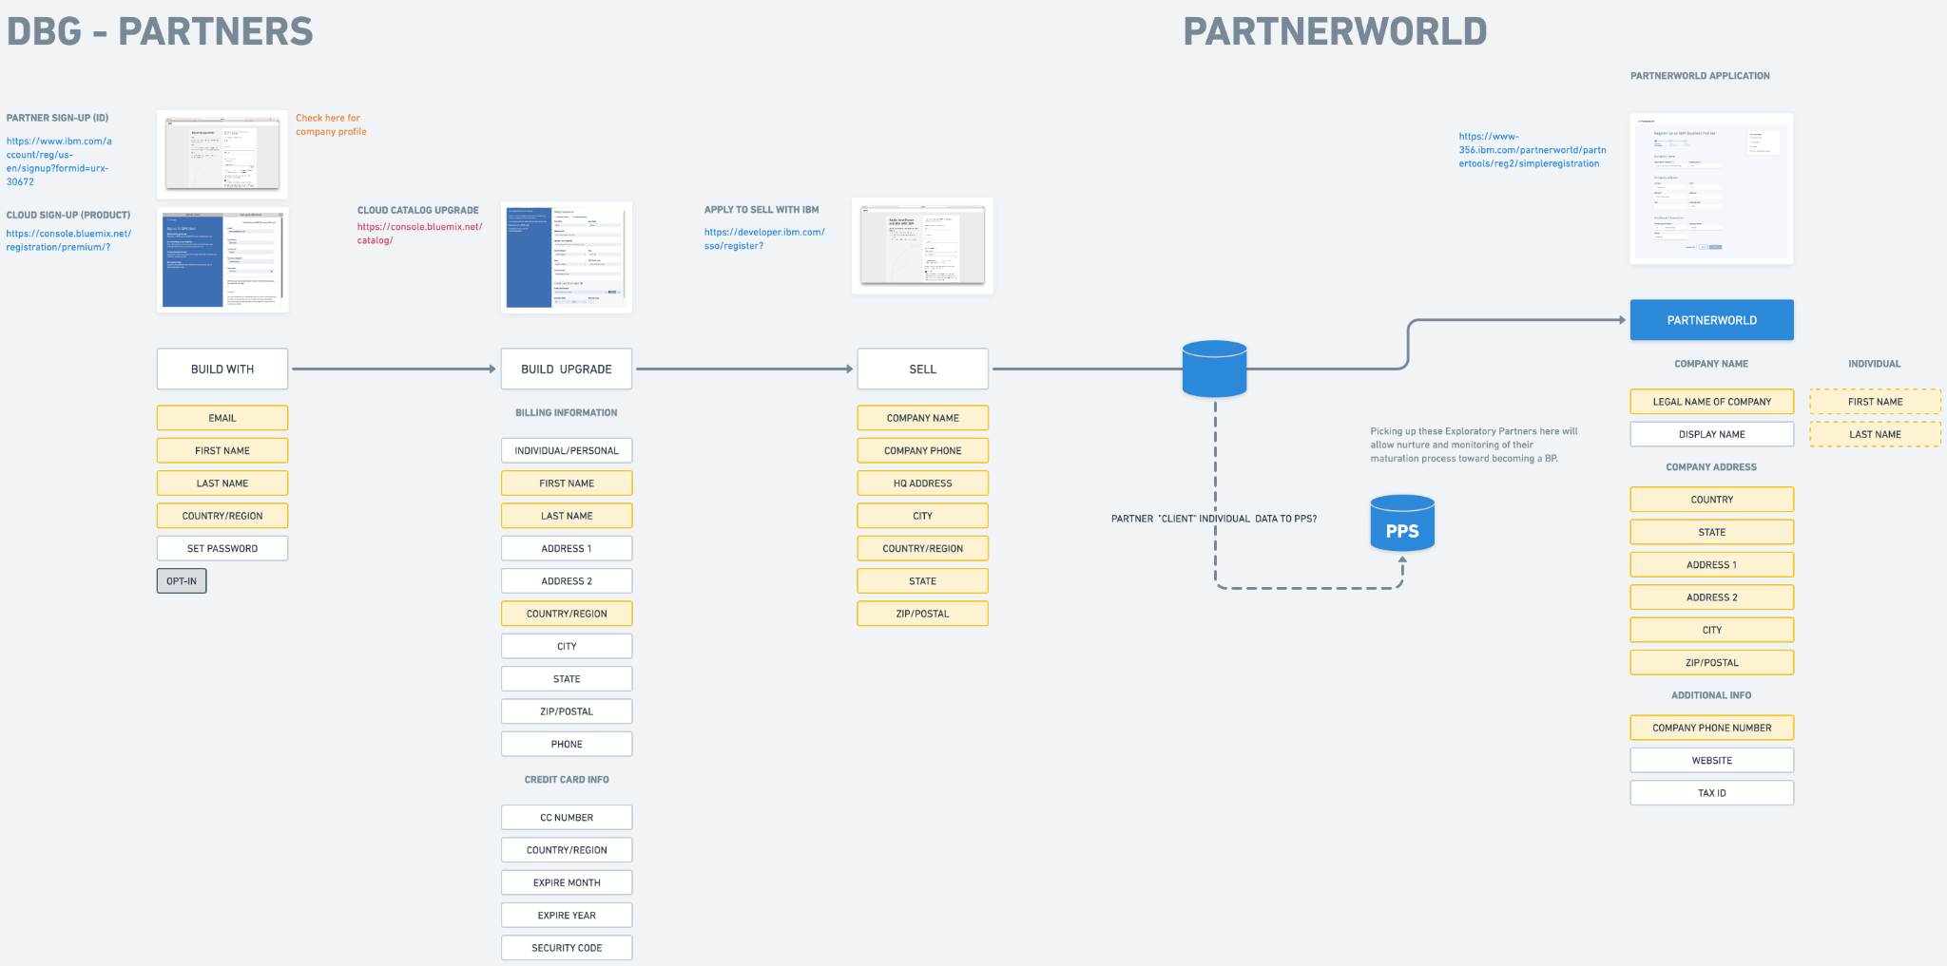Select dashed LAST NAME under Individual
The height and width of the screenshot is (966, 1947).
[x=1875, y=434]
